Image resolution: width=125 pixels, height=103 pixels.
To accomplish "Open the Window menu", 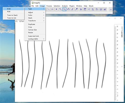I will pyautogui.click(x=79, y=6).
